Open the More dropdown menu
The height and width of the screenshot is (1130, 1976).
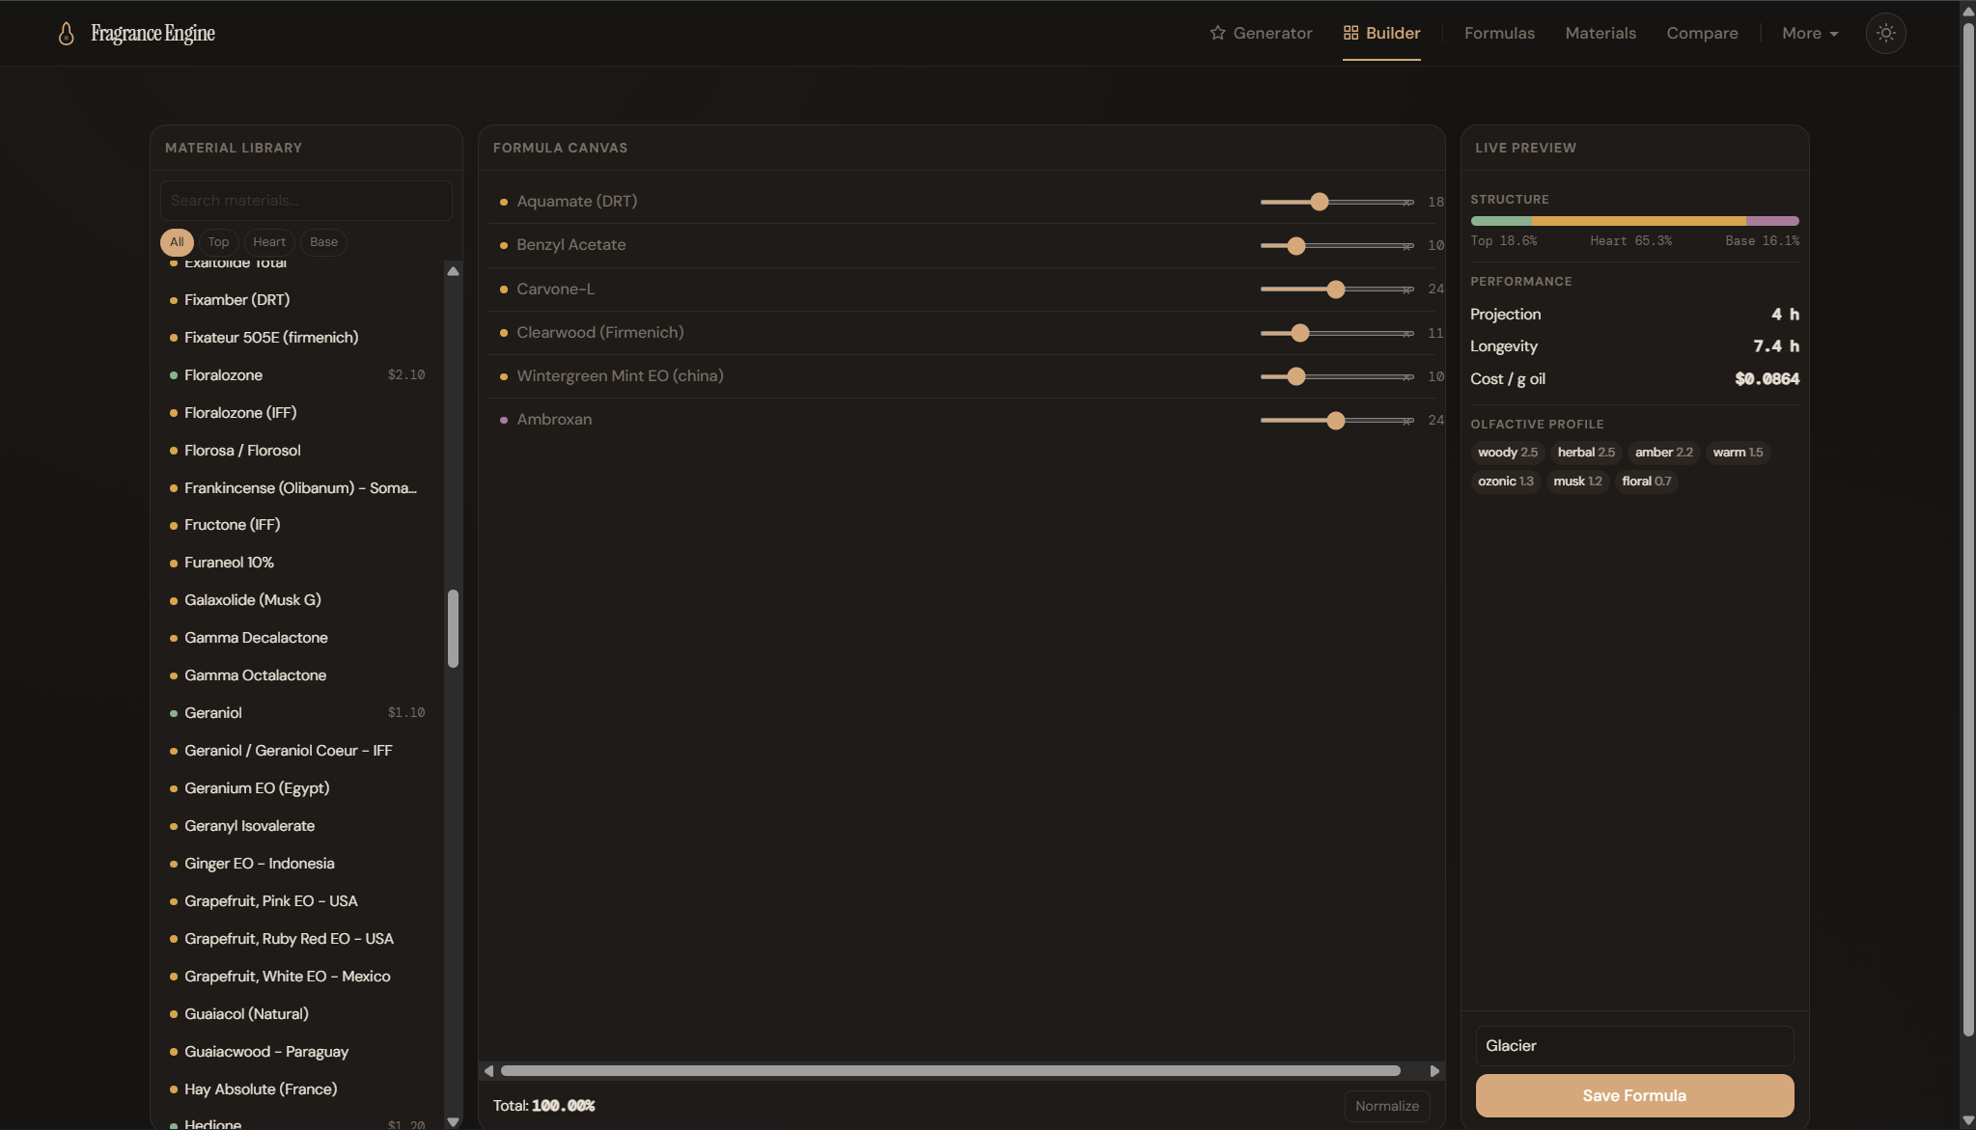coord(1808,32)
